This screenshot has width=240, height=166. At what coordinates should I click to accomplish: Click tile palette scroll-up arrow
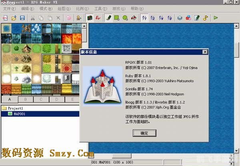(x=84, y=26)
